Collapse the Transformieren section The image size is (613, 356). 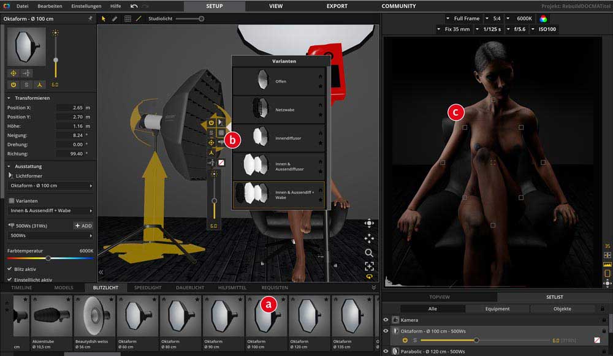(x=9, y=98)
